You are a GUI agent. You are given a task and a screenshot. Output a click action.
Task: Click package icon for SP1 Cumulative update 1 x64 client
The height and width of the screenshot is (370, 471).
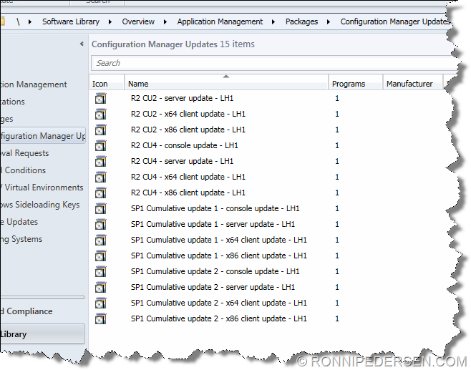pos(101,240)
